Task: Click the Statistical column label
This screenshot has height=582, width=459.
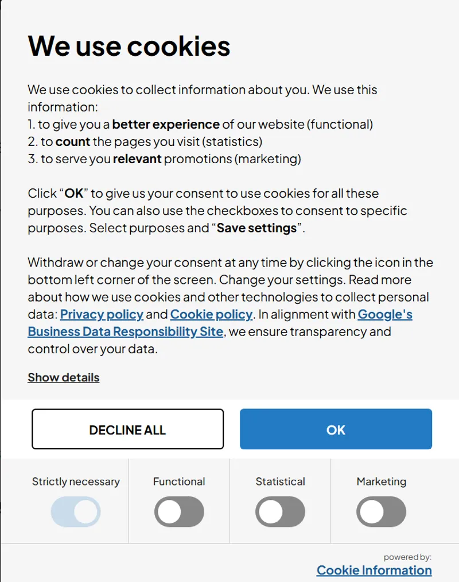Action: coord(280,481)
